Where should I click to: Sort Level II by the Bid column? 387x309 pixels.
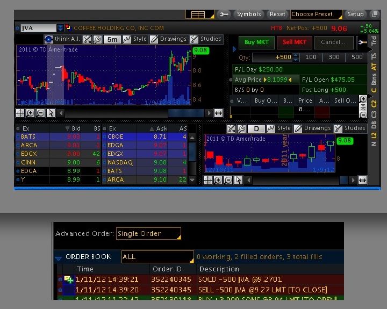pyautogui.click(x=73, y=128)
